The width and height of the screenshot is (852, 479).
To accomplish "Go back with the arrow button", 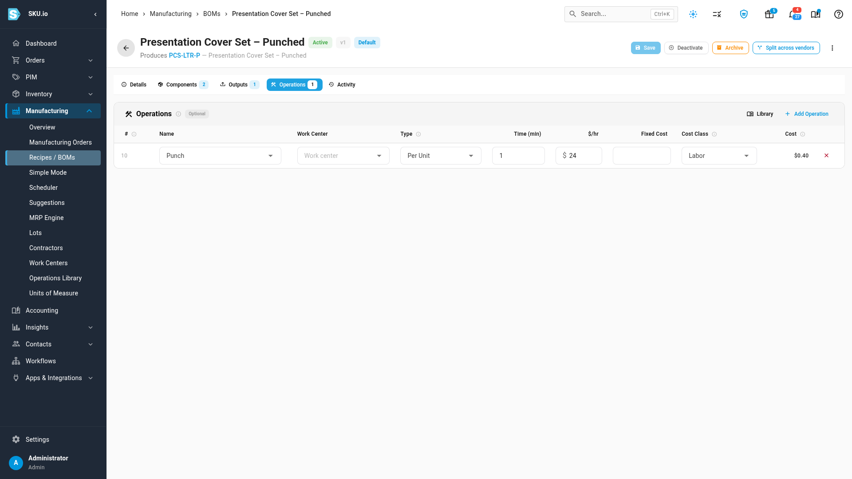I will tap(126, 48).
